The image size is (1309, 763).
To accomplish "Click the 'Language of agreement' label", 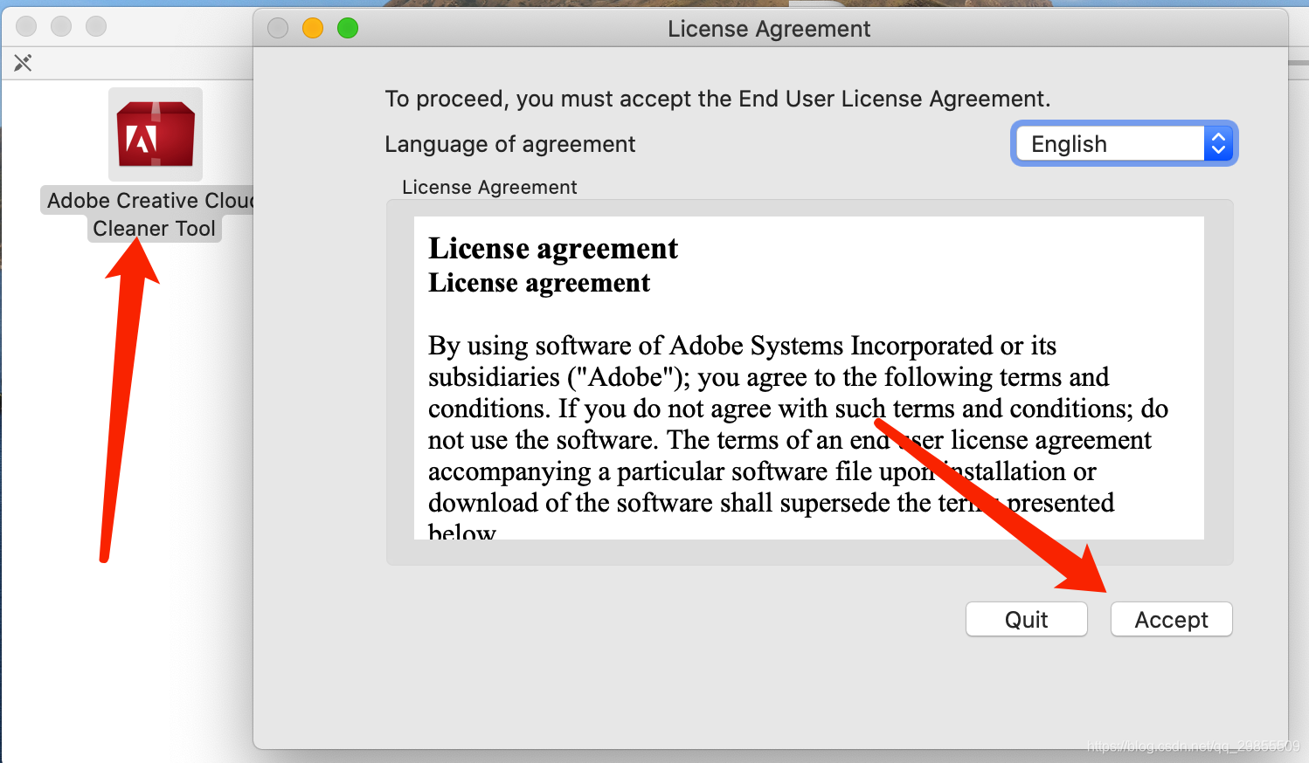I will point(509,144).
